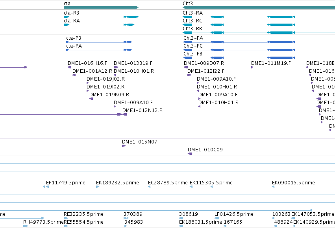Select the Cht3-RA transcript label
The image size is (335, 228).
pos(192,13)
